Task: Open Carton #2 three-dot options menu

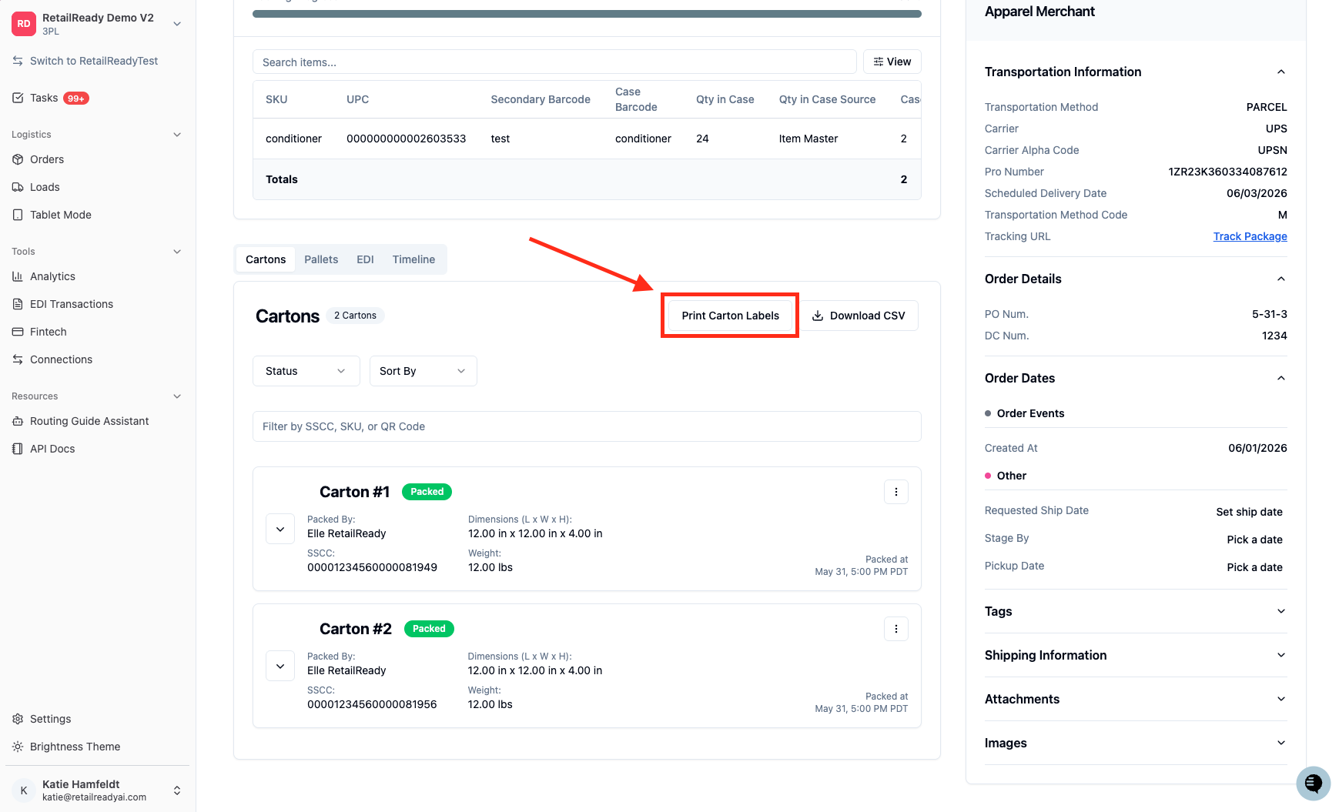Action: click(896, 629)
